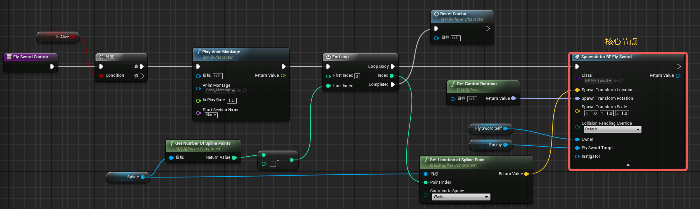700x209 pixels.
Task: Click the SpawnActor exec output pin
Action: [678, 66]
